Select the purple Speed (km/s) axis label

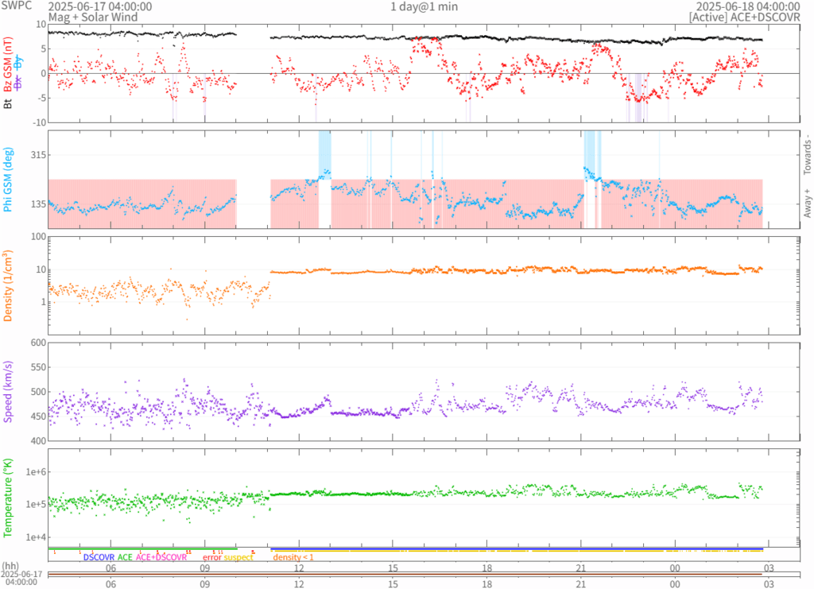9,390
